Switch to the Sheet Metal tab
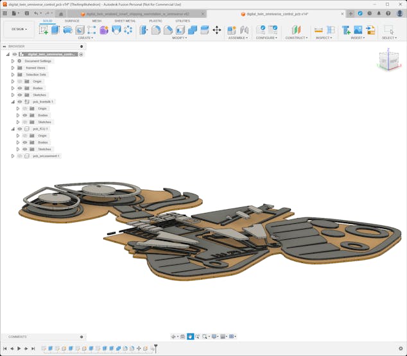 click(125, 21)
